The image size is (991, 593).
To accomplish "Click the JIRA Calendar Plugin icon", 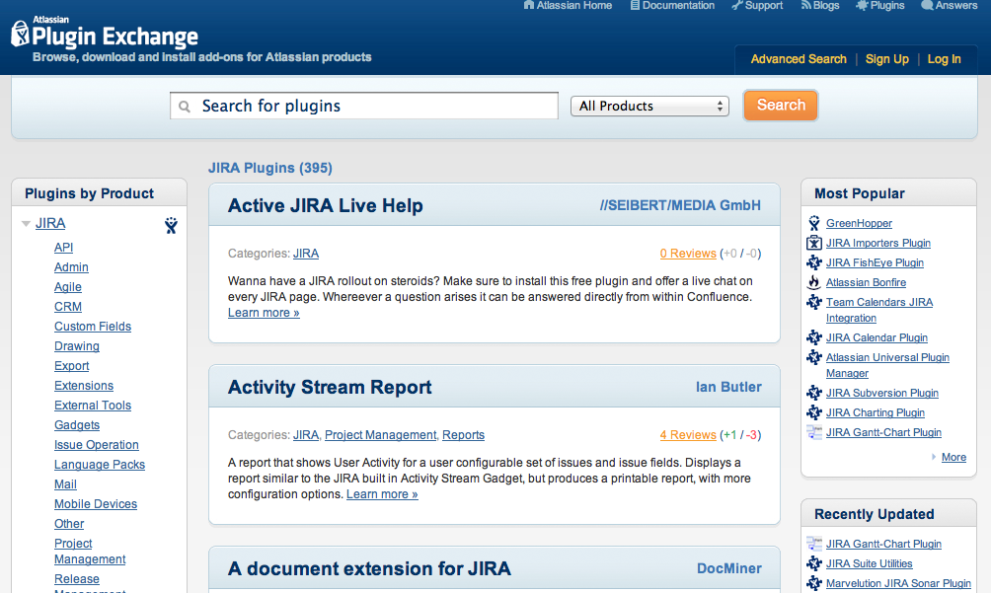I will pos(814,337).
